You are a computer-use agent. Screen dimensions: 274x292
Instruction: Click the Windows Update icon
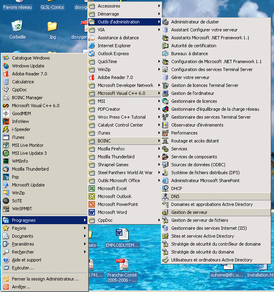coord(6,66)
